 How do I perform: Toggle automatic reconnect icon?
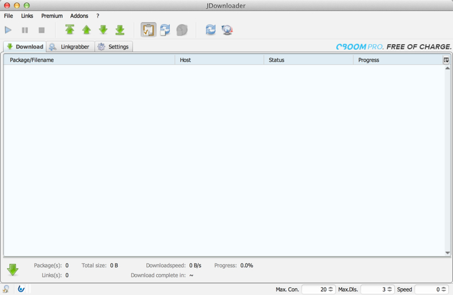pyautogui.click(x=165, y=30)
